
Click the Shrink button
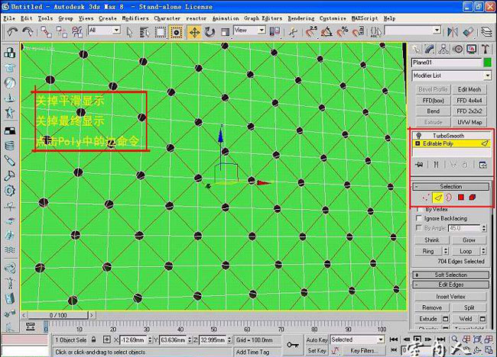point(432,240)
